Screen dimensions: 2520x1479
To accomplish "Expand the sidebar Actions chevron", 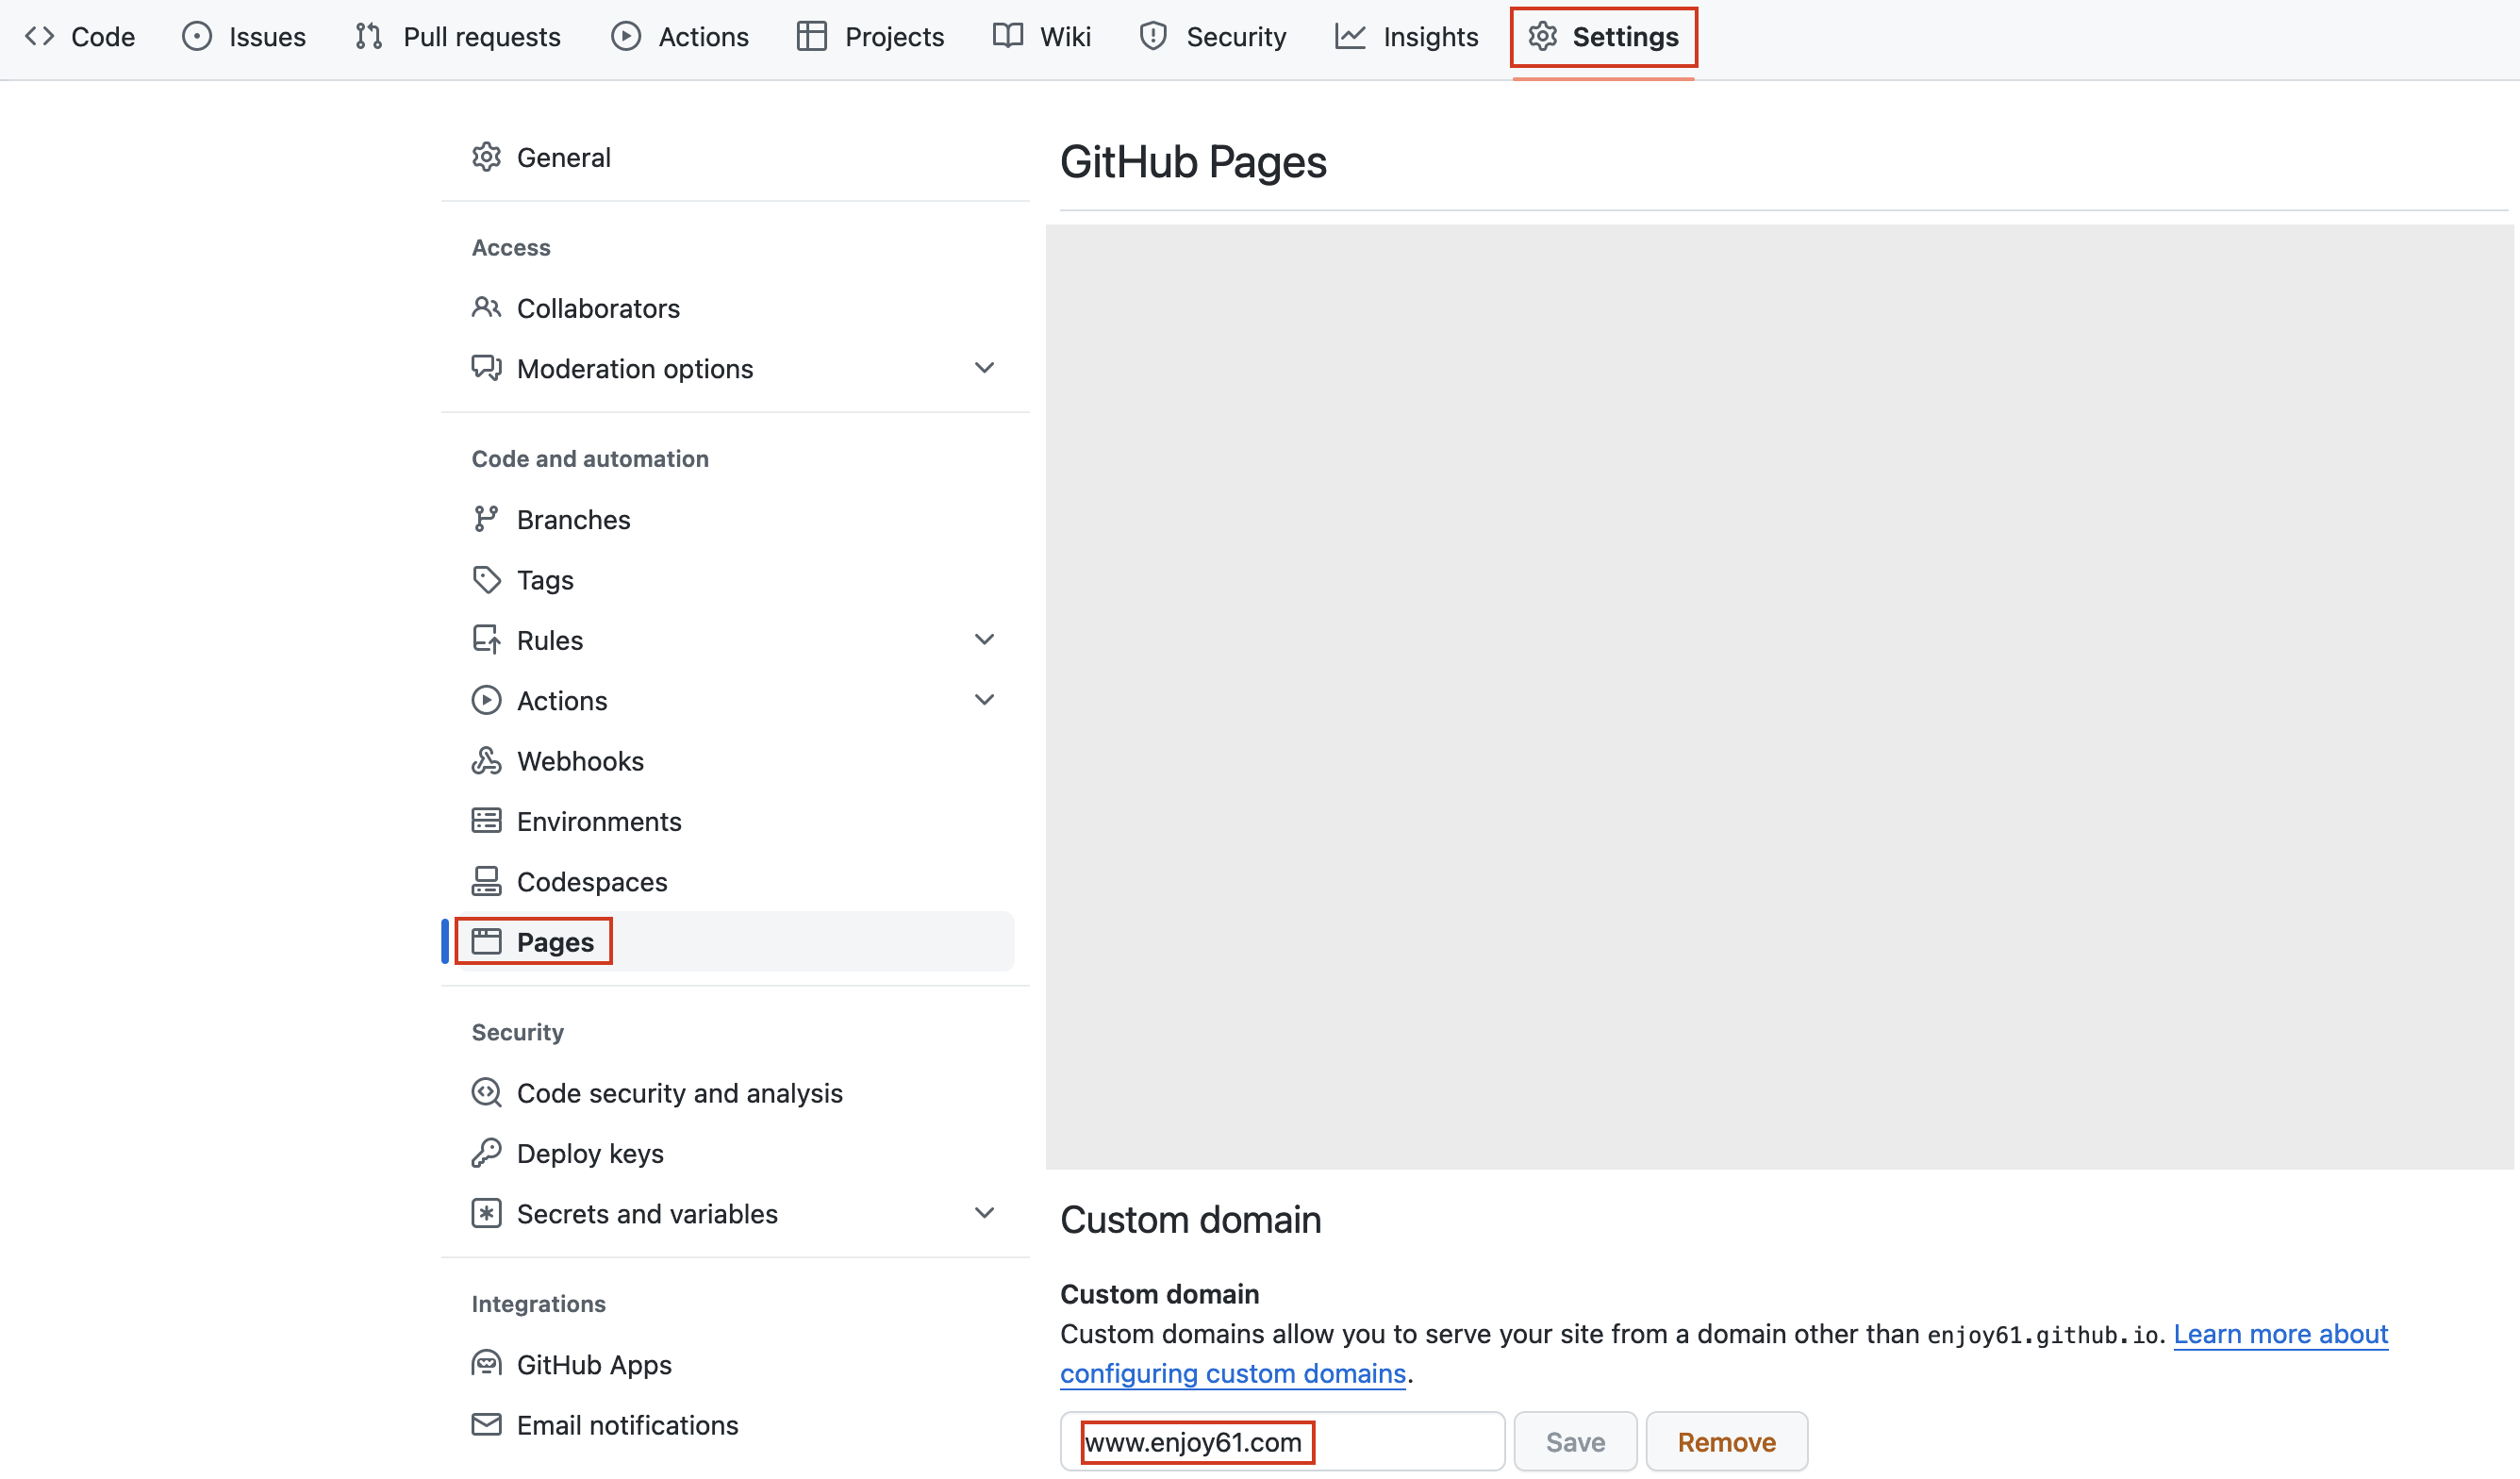I will 985,700.
